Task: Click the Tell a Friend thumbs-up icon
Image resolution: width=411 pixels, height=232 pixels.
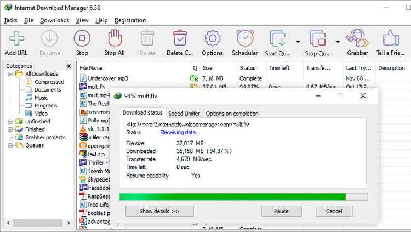Action: coord(390,38)
